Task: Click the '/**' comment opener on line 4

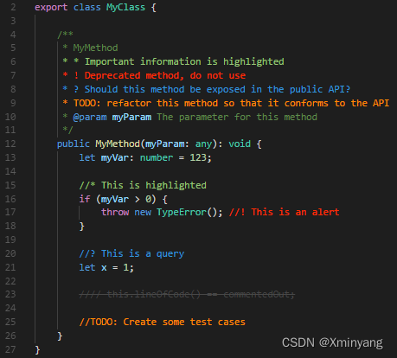Action: point(65,35)
